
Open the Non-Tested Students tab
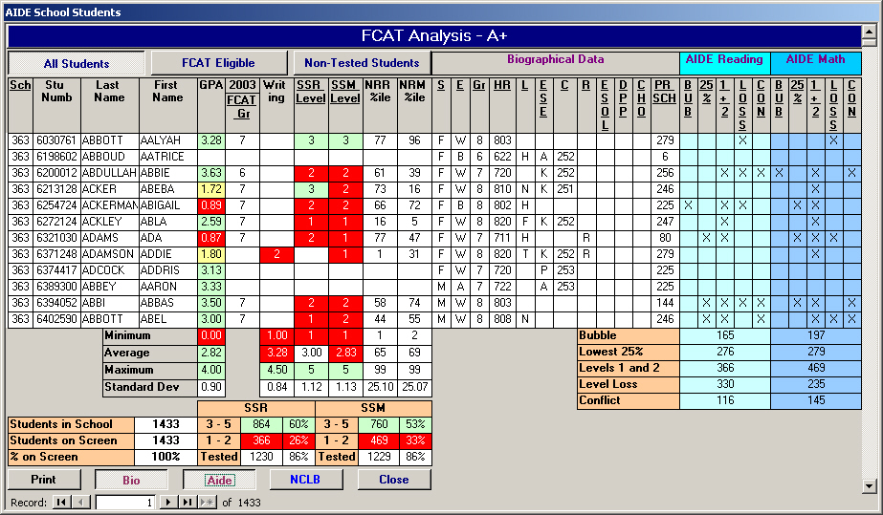point(362,63)
